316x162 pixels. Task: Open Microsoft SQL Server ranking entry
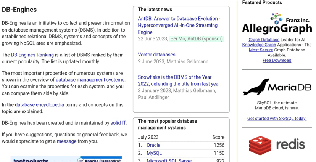pos(169,160)
